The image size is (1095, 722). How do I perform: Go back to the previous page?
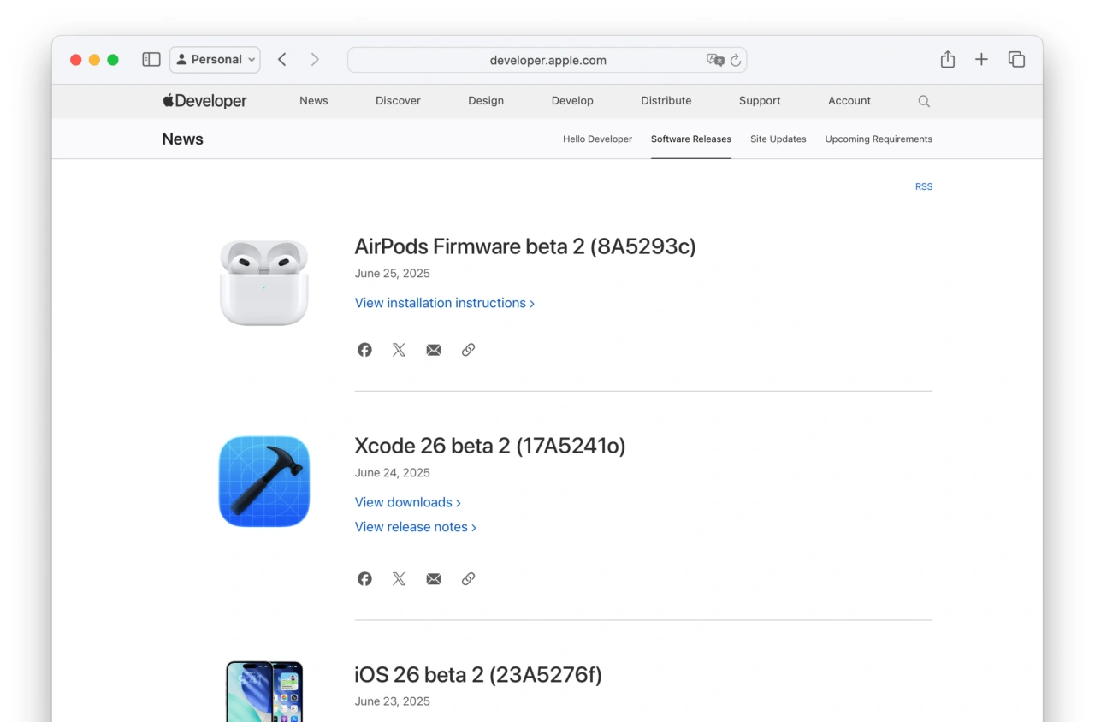282,60
